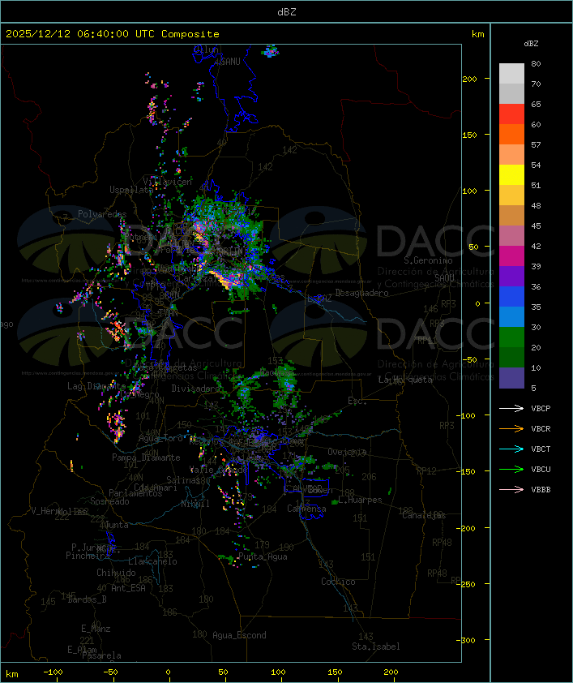The width and height of the screenshot is (573, 683).
Task: Click the Agua_Toro map label
Action: point(160,438)
